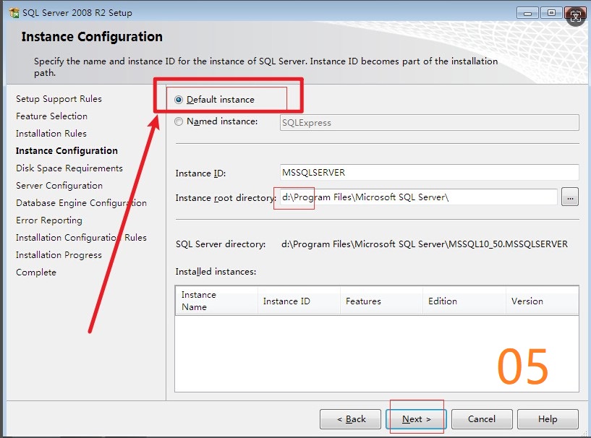Viewport: 591px width, 438px height.
Task: Select the Default instance radio button
Action: (179, 100)
